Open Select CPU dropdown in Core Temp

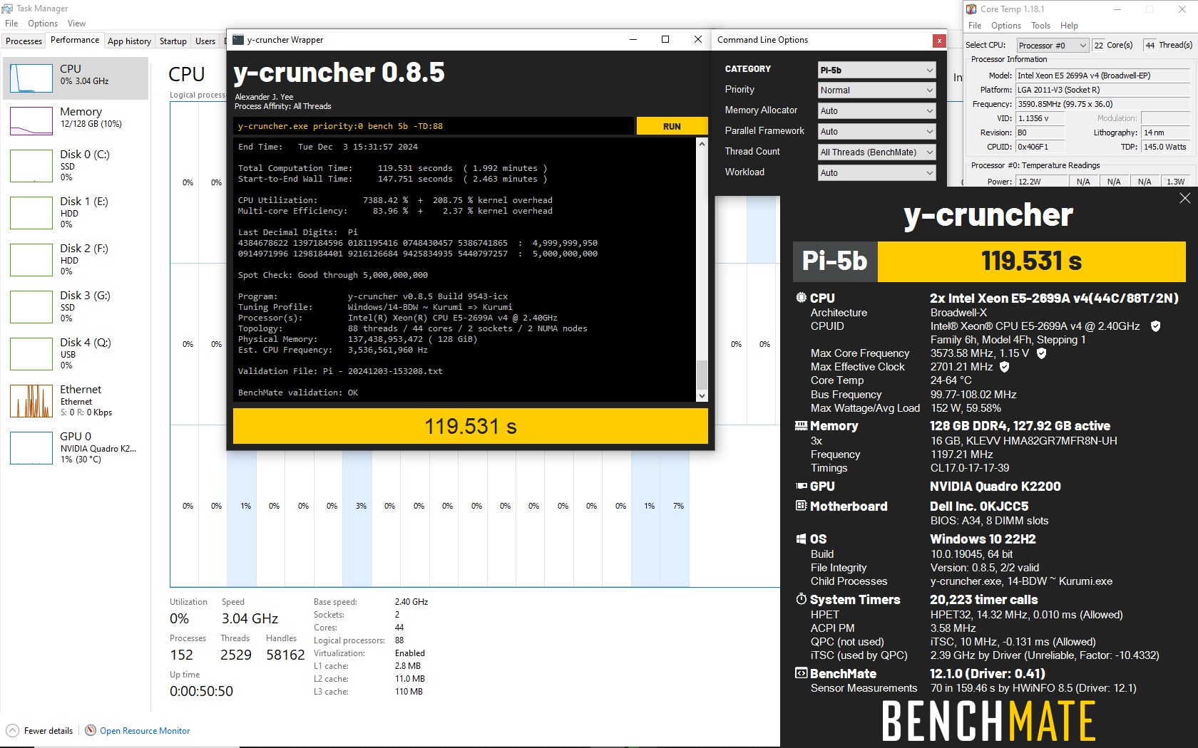pyautogui.click(x=1053, y=46)
